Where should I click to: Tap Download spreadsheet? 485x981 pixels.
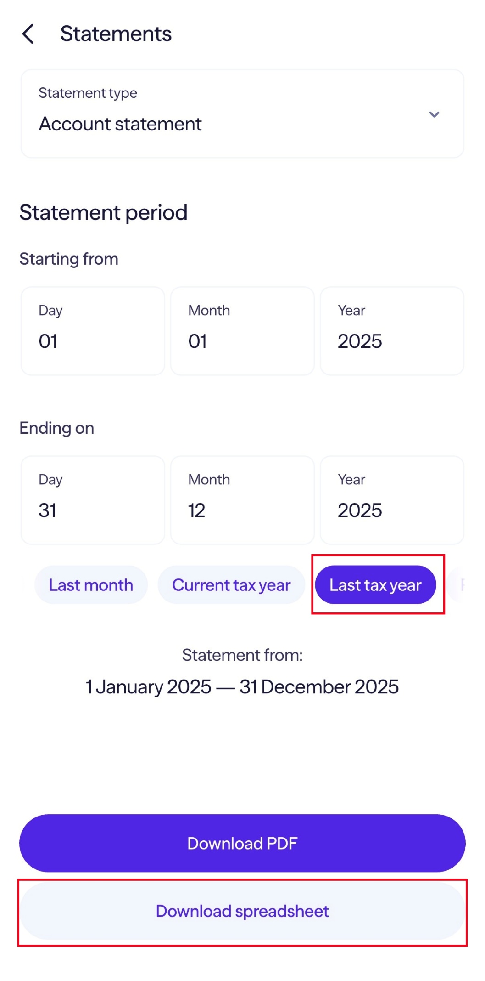click(x=242, y=911)
